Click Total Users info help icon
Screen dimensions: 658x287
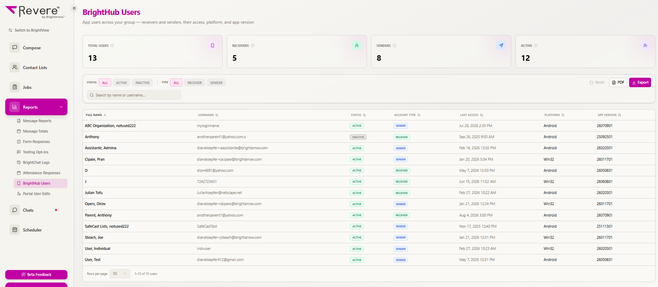pyautogui.click(x=112, y=45)
